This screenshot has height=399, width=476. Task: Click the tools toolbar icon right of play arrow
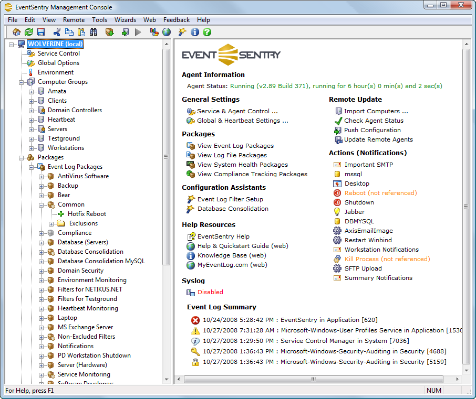point(154,32)
